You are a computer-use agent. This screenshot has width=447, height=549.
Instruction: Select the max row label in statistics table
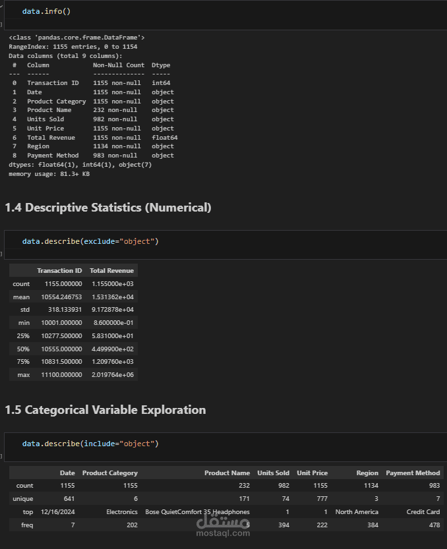click(24, 374)
